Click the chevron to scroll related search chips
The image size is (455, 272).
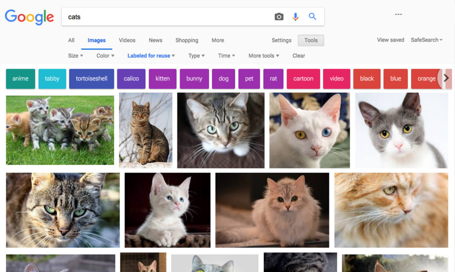pyautogui.click(x=445, y=78)
